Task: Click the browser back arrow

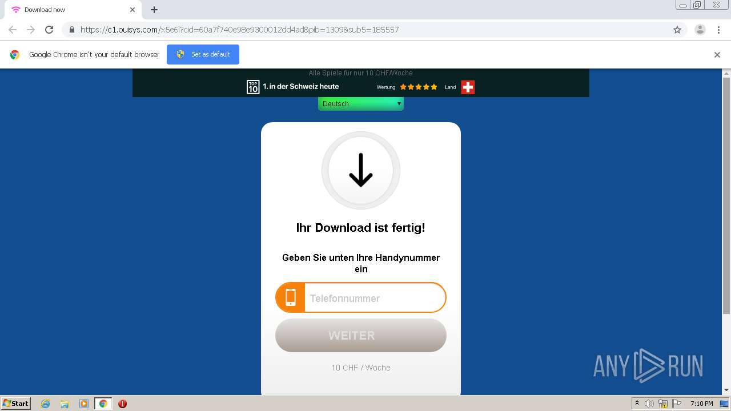Action: (x=13, y=30)
